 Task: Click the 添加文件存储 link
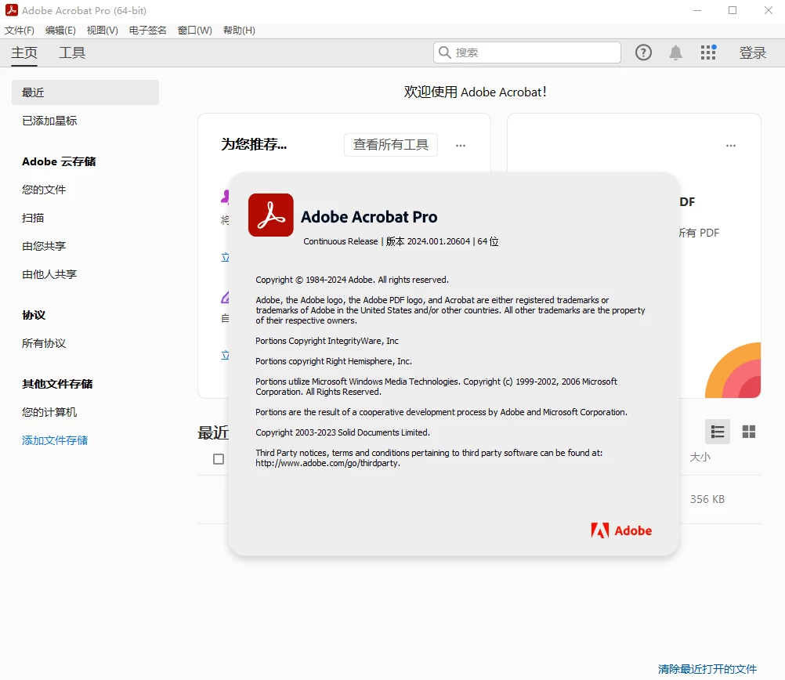click(x=55, y=440)
